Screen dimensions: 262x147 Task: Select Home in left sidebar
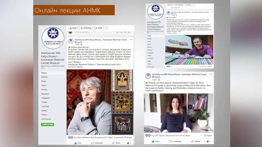44,73
